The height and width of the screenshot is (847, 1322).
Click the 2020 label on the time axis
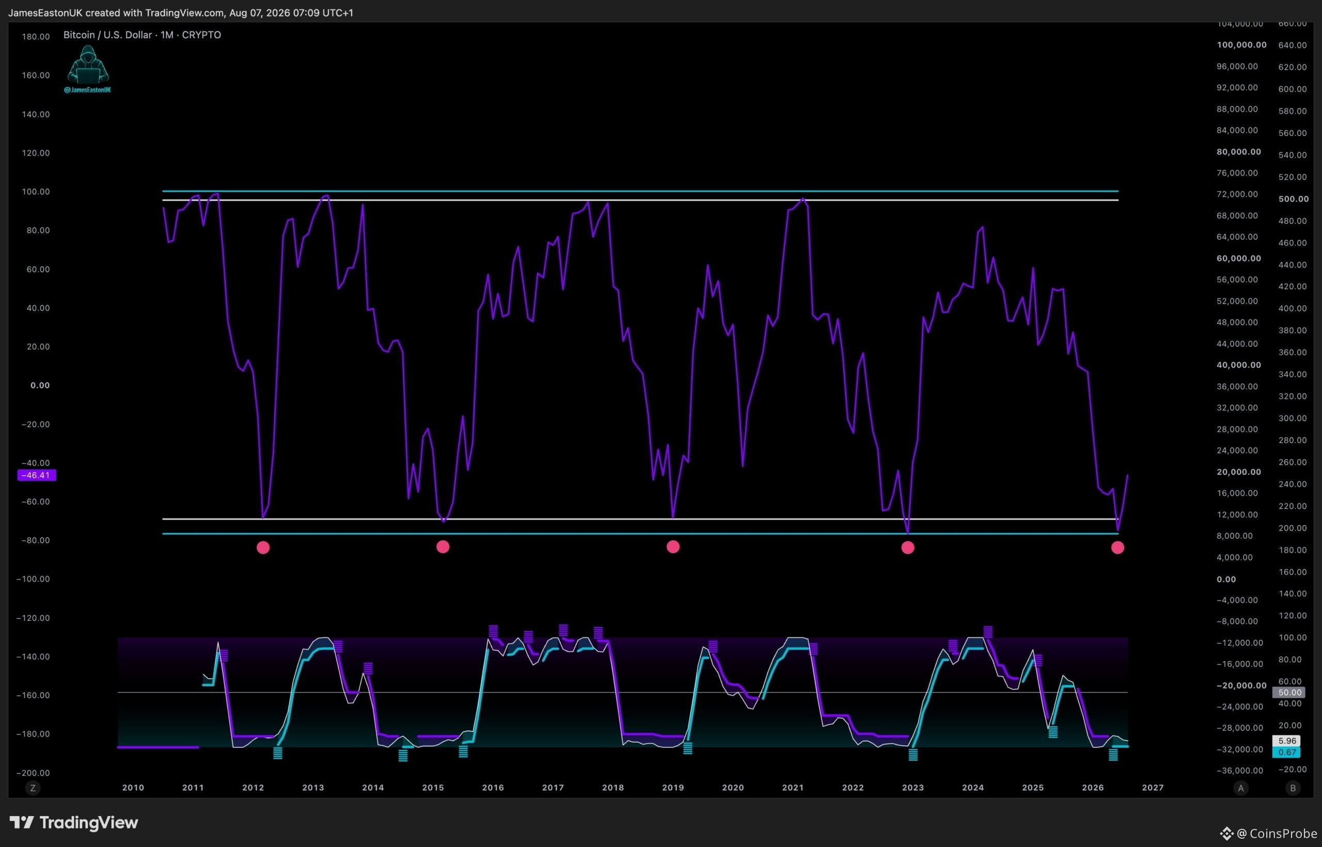click(732, 788)
